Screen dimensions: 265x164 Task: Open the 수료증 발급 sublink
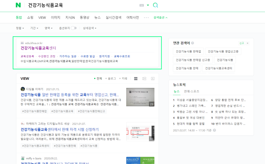click(87, 56)
